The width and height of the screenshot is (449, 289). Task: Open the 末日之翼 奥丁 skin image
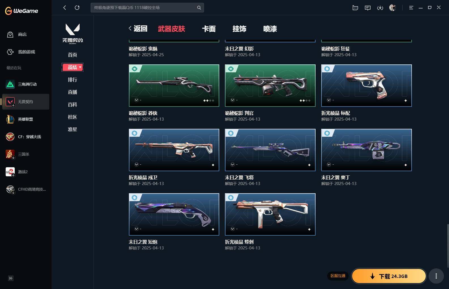click(367, 150)
